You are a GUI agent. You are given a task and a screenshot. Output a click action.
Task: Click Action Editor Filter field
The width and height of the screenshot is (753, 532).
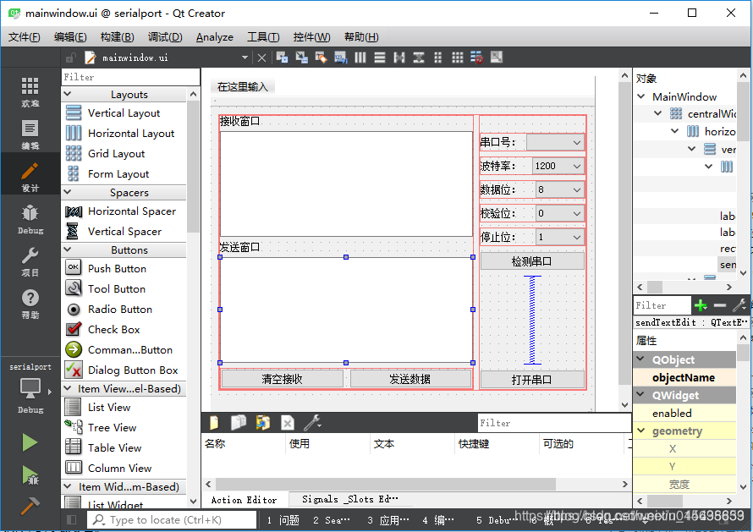click(x=554, y=423)
